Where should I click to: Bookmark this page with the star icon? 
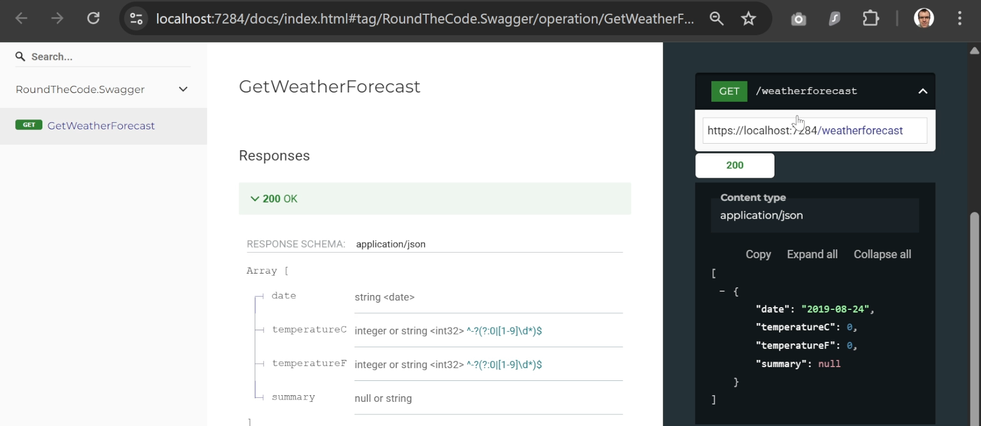pyautogui.click(x=749, y=19)
